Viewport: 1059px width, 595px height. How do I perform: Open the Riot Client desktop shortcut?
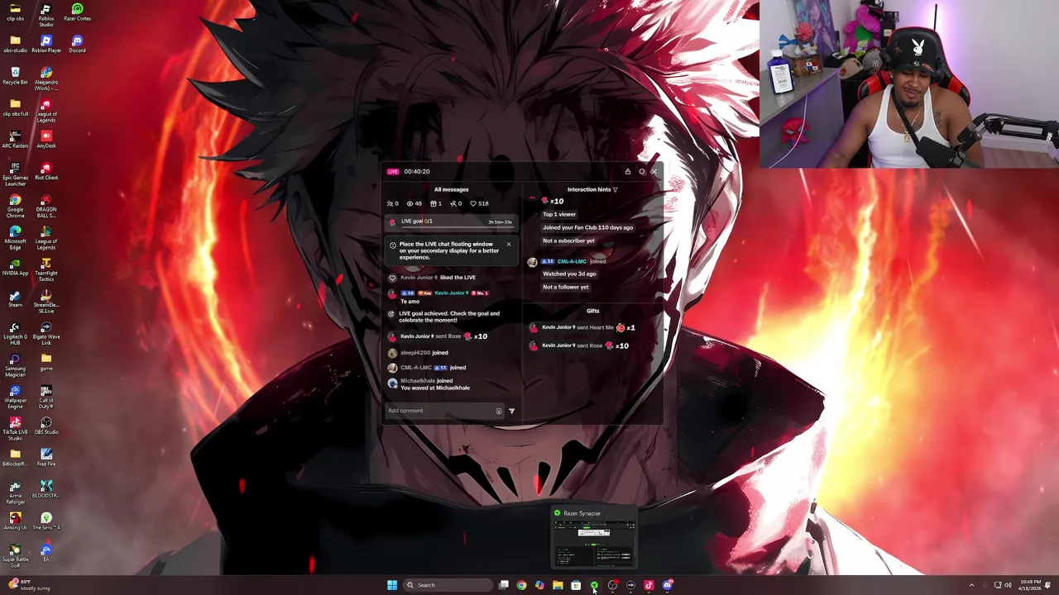(46, 171)
